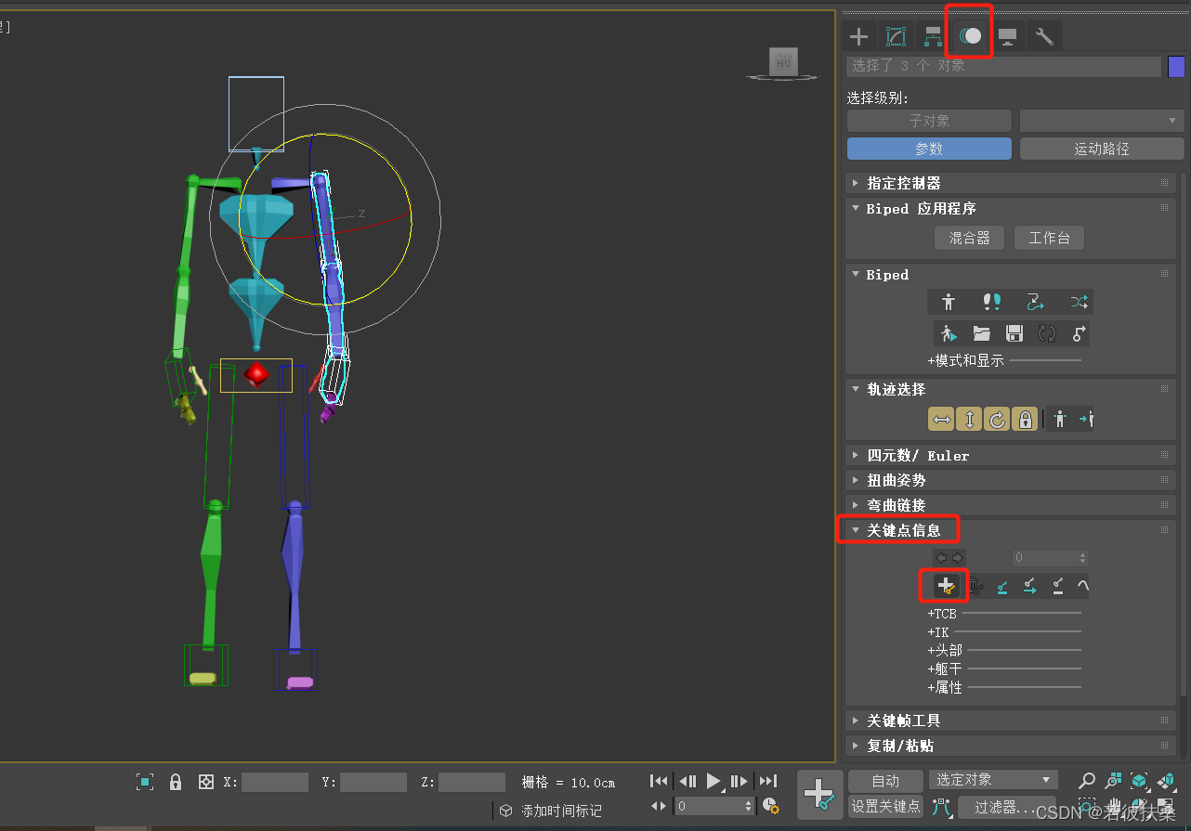Open the Create command panel tab
1191x831 pixels.
pos(859,36)
